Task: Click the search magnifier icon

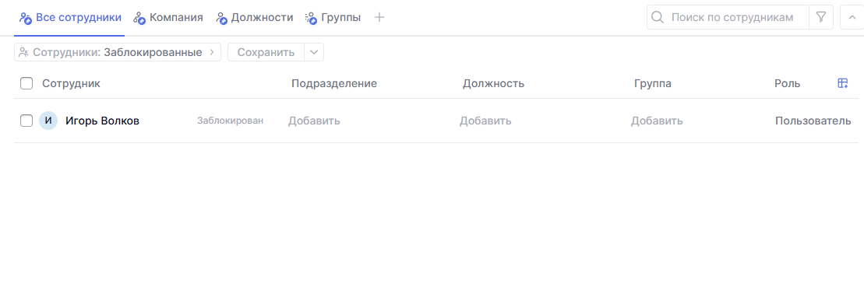Action: point(657,18)
